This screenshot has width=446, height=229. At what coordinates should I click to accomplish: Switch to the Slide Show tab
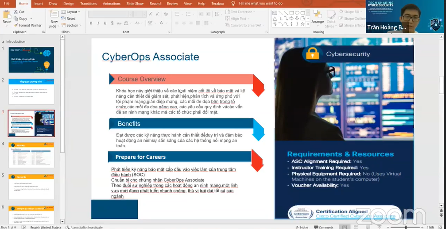(135, 4)
